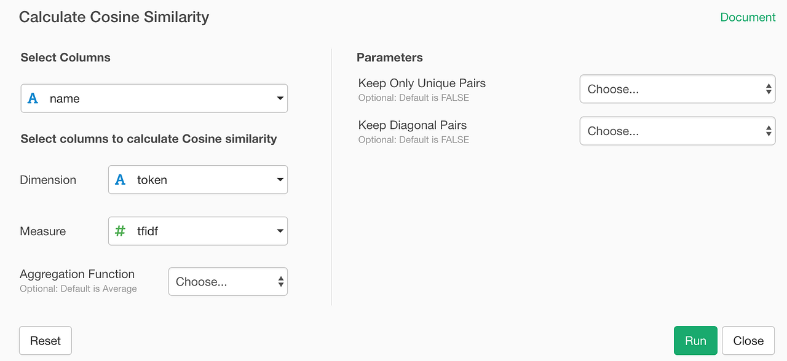Open the Keep Diagonal Pairs selector
The width and height of the screenshot is (787, 361).
coord(677,131)
